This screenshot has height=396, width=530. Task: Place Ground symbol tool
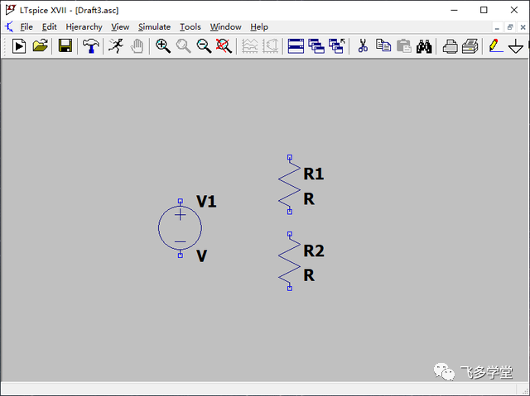516,46
